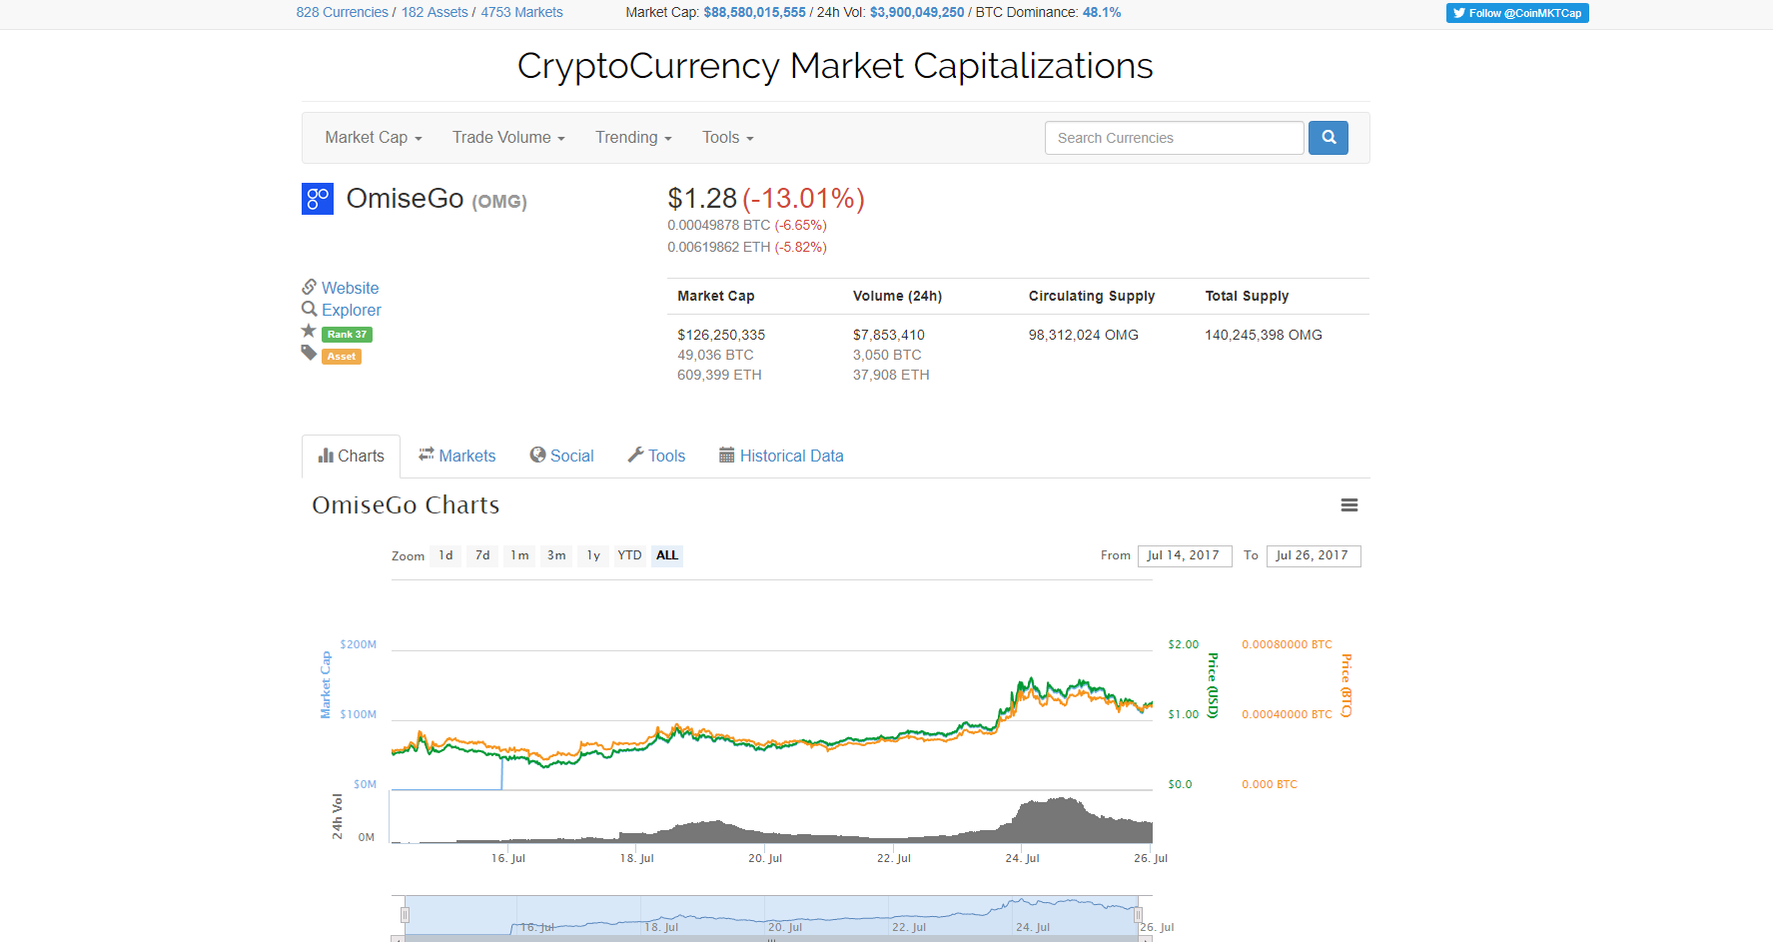Image resolution: width=1773 pixels, height=942 pixels.
Task: Click the magnifier search button
Action: click(x=1329, y=138)
